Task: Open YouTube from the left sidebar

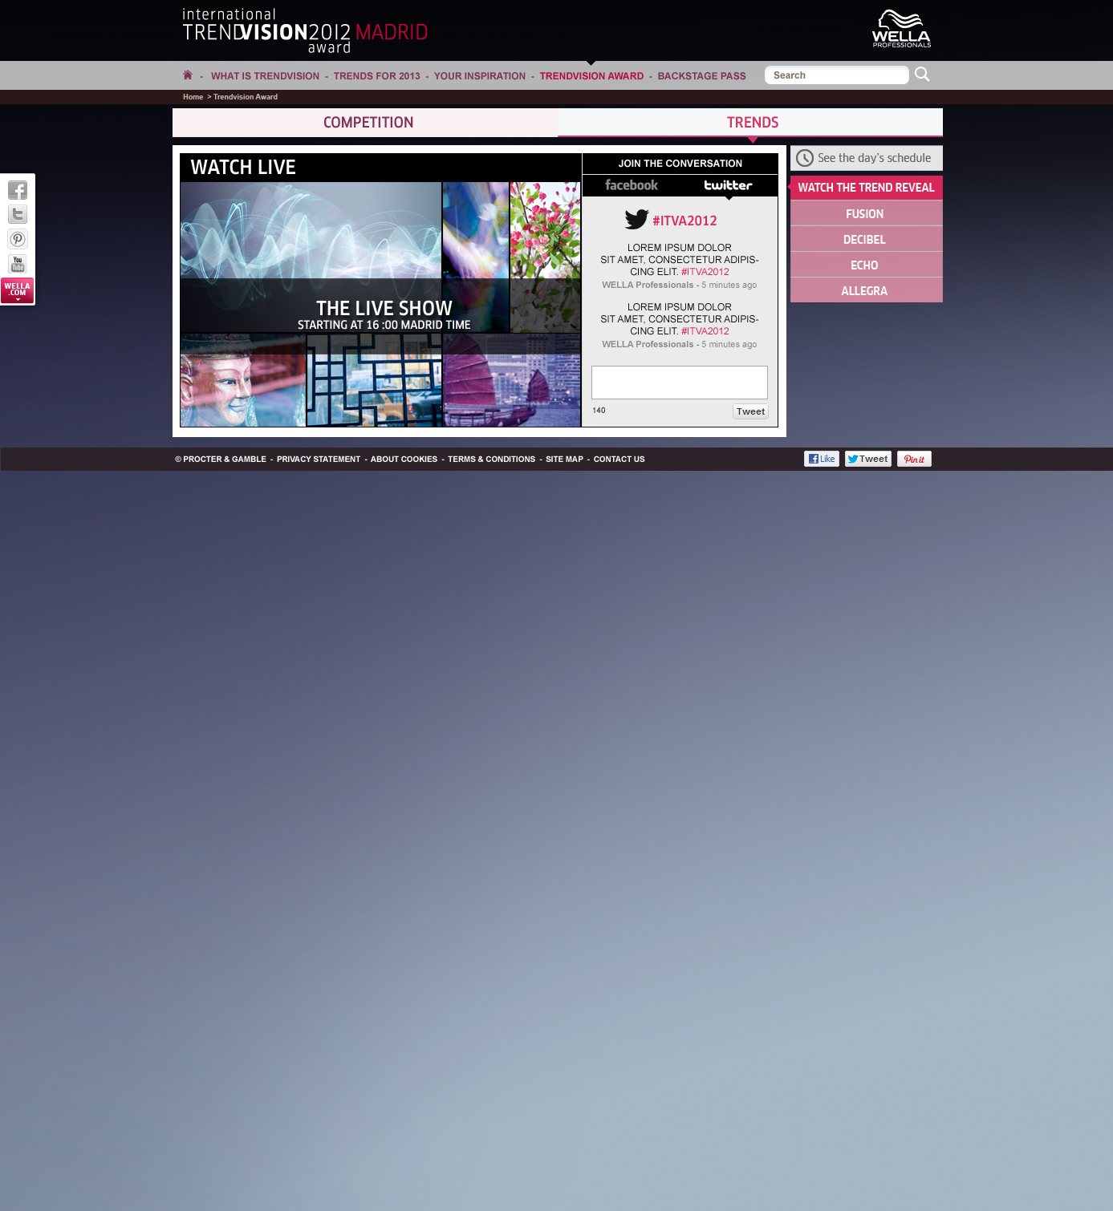Action: pos(18,264)
